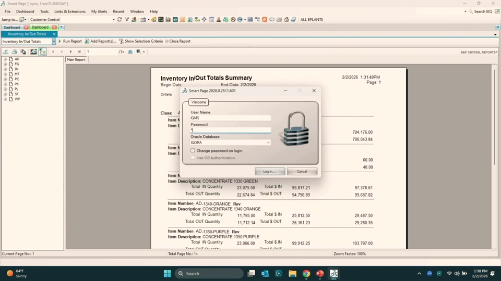This screenshot has height=281, width=501.
Task: Open the Window menu
Action: (x=137, y=11)
